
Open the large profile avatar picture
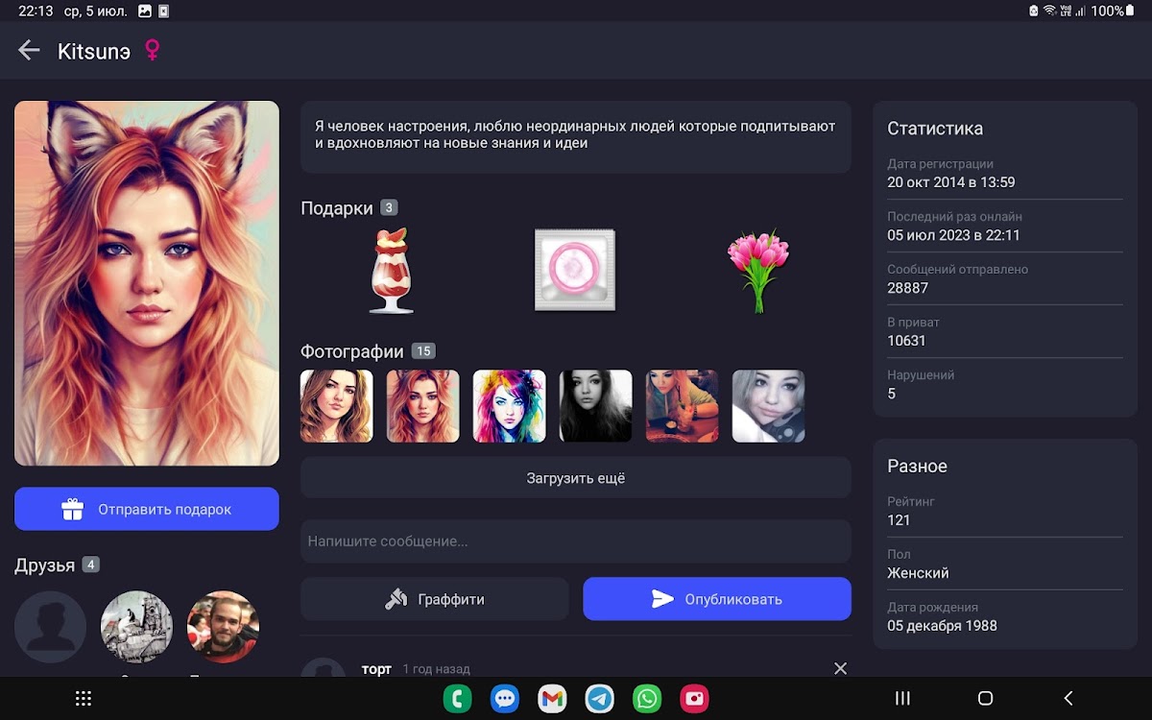click(147, 283)
